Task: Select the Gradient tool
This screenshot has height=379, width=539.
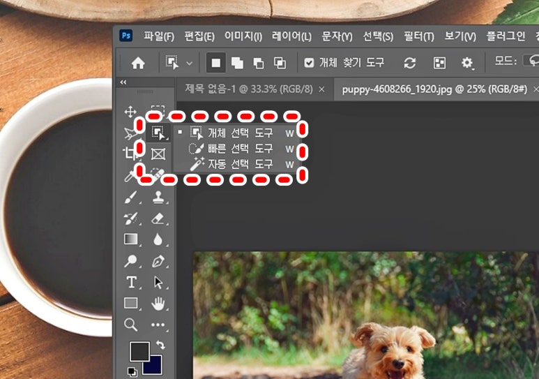Action: click(131, 239)
